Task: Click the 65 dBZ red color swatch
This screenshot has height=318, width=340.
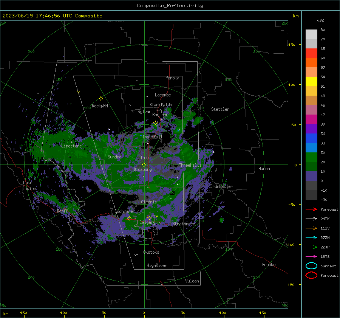Action: 311,53
